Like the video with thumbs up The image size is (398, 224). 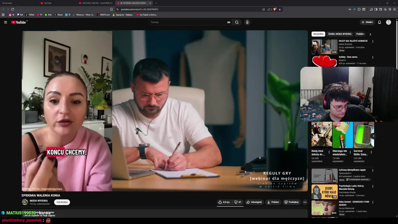(224, 202)
